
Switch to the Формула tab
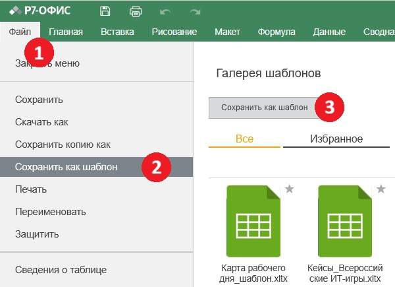(x=276, y=32)
